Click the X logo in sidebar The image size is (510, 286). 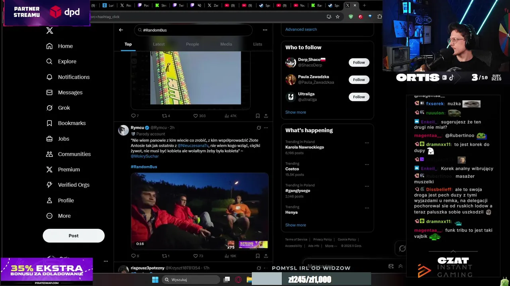point(49,31)
